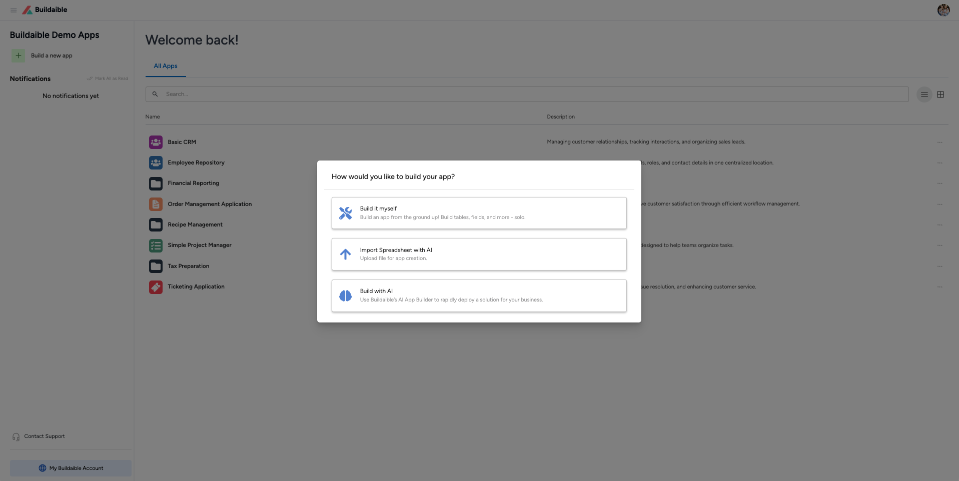The image size is (959, 481).
Task: Open the Simple Project Manager name
Action: 200,245
